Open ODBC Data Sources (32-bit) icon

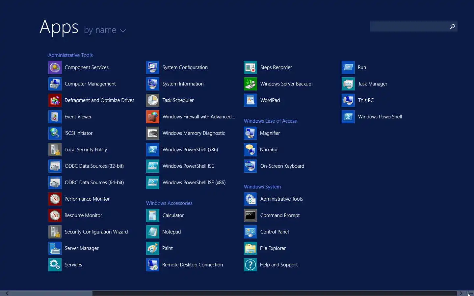point(55,166)
